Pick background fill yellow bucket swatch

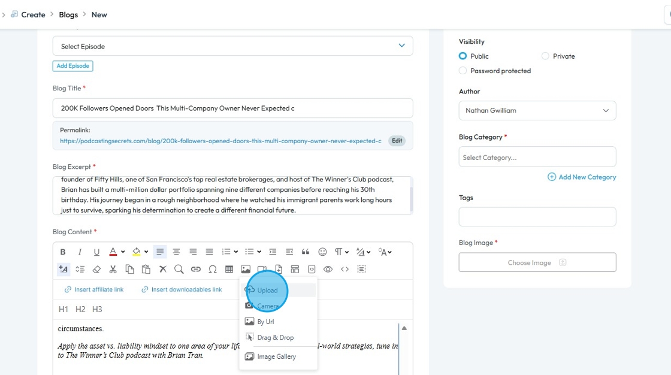[x=137, y=252]
